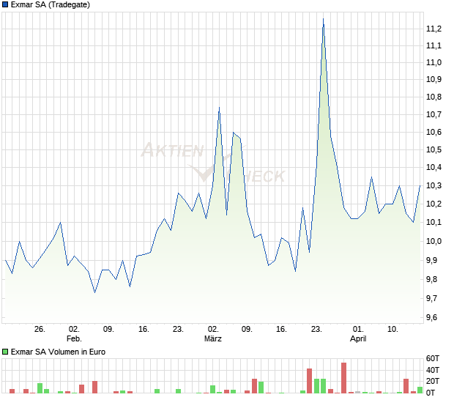
Task: Click the 11,2 price axis label
Action: pos(433,29)
